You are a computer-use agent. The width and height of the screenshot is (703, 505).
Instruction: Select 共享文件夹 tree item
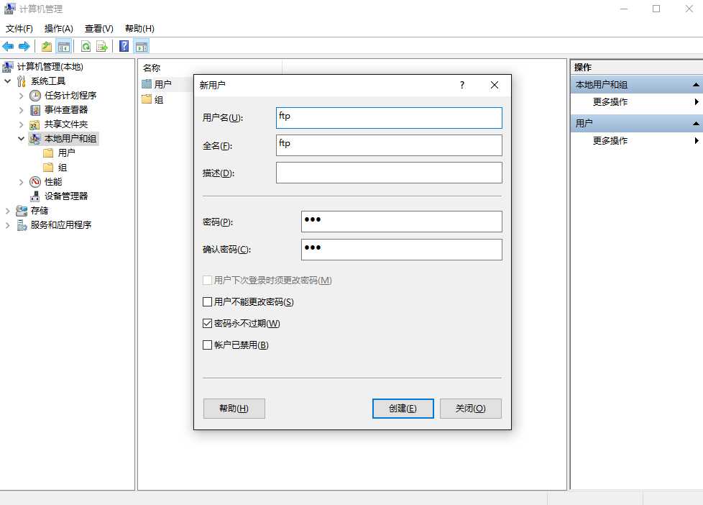pos(66,124)
